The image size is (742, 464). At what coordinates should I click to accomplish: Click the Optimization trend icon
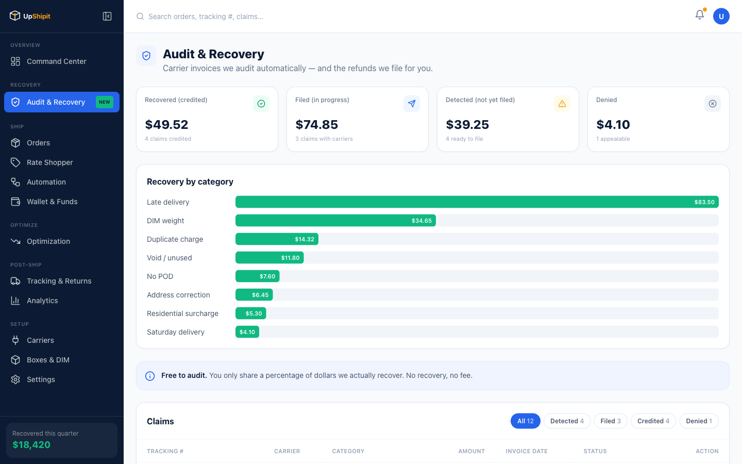(x=15, y=241)
